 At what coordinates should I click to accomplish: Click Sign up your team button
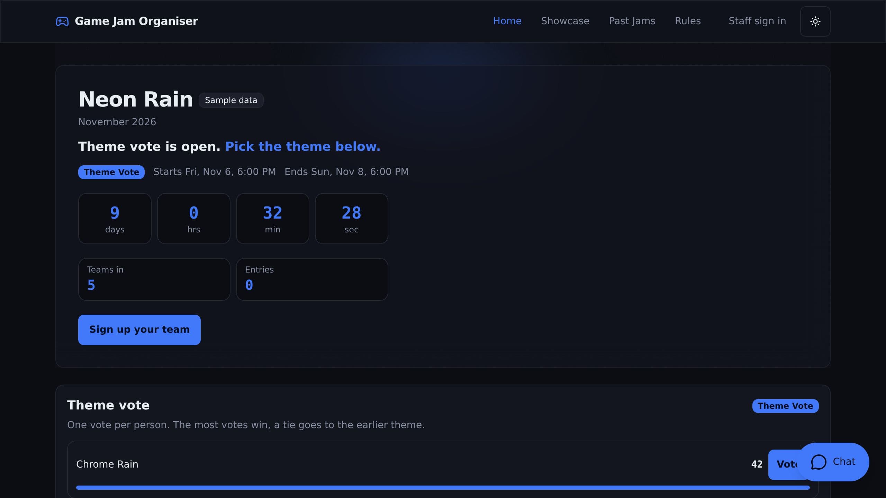click(139, 330)
